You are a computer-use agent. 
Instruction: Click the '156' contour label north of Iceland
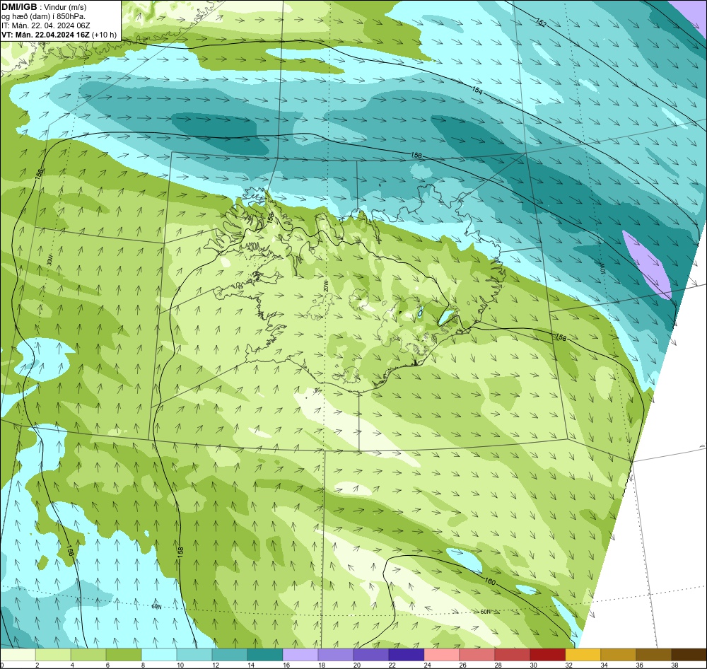pos(416,155)
